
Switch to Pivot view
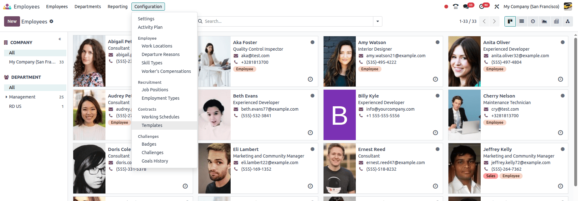[x=556, y=21]
